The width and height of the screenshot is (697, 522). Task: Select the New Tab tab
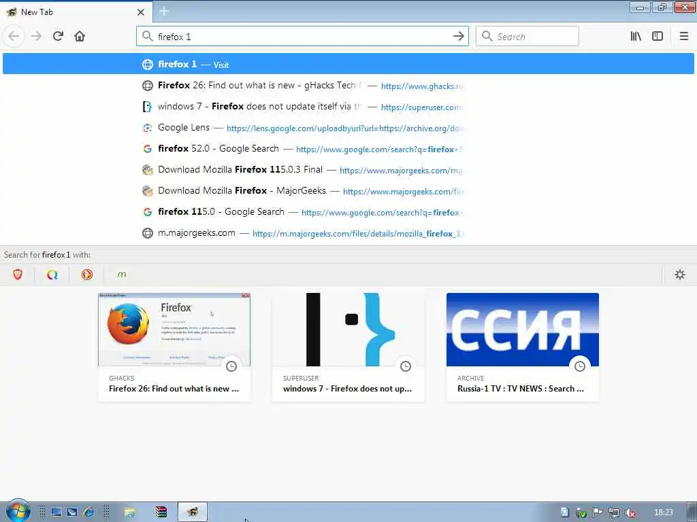click(x=76, y=12)
